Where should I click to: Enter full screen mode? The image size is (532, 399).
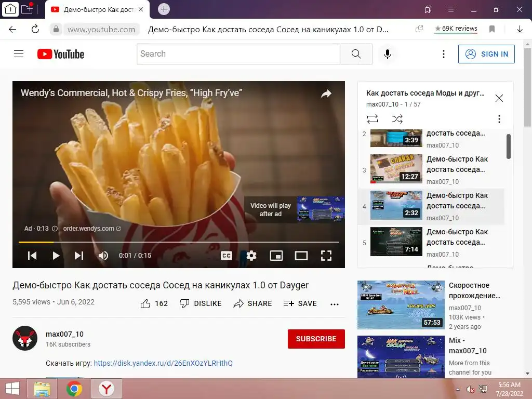click(326, 256)
